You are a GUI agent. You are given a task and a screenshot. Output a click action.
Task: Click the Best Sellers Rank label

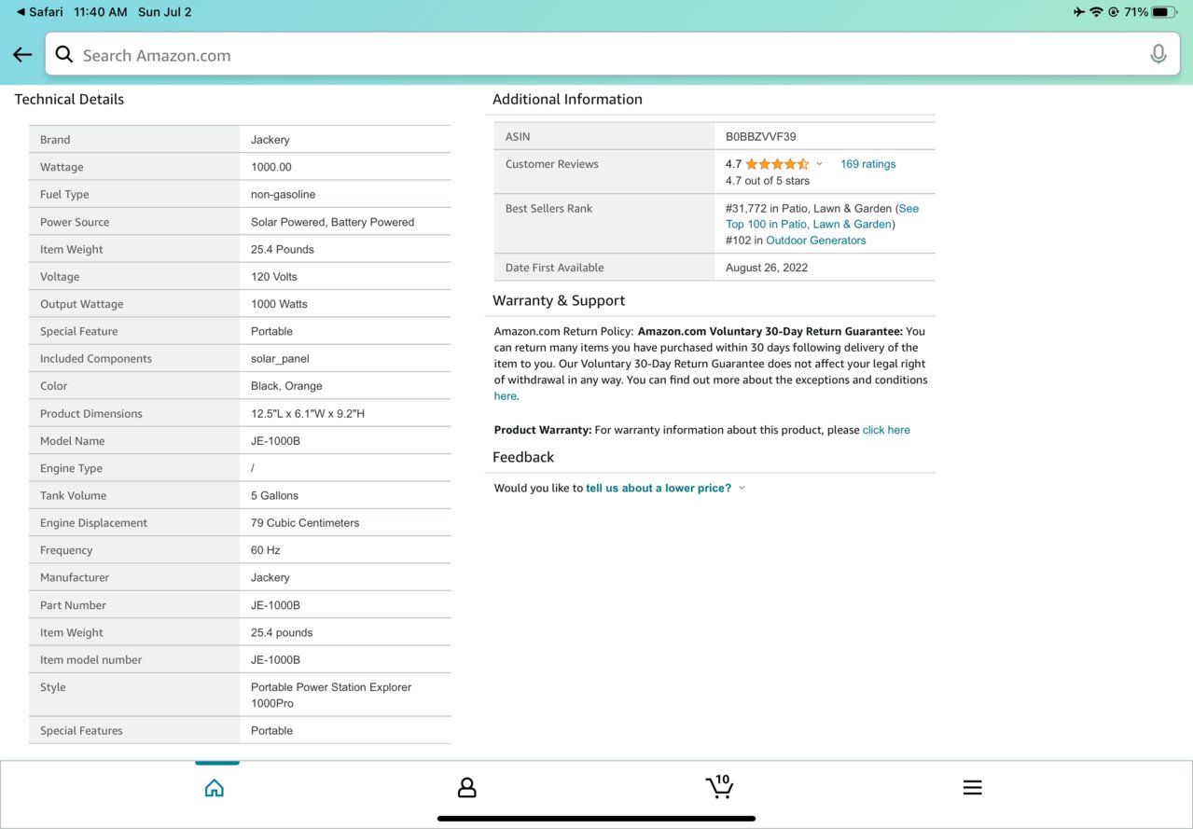[548, 208]
